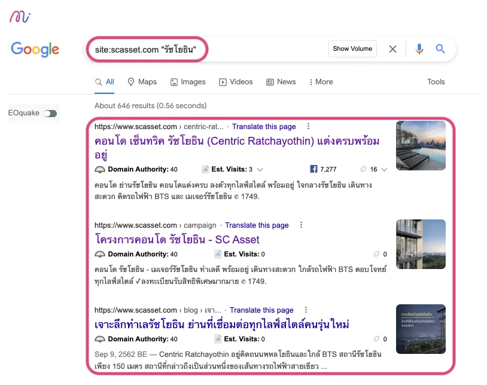Click the Images picture icon

pyautogui.click(x=174, y=82)
